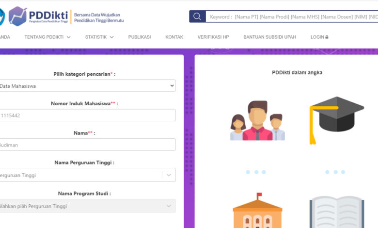Image resolution: width=378 pixels, height=228 pixels.
Task: Click the chevron beside STATISTIK
Action: pyautogui.click(x=111, y=37)
